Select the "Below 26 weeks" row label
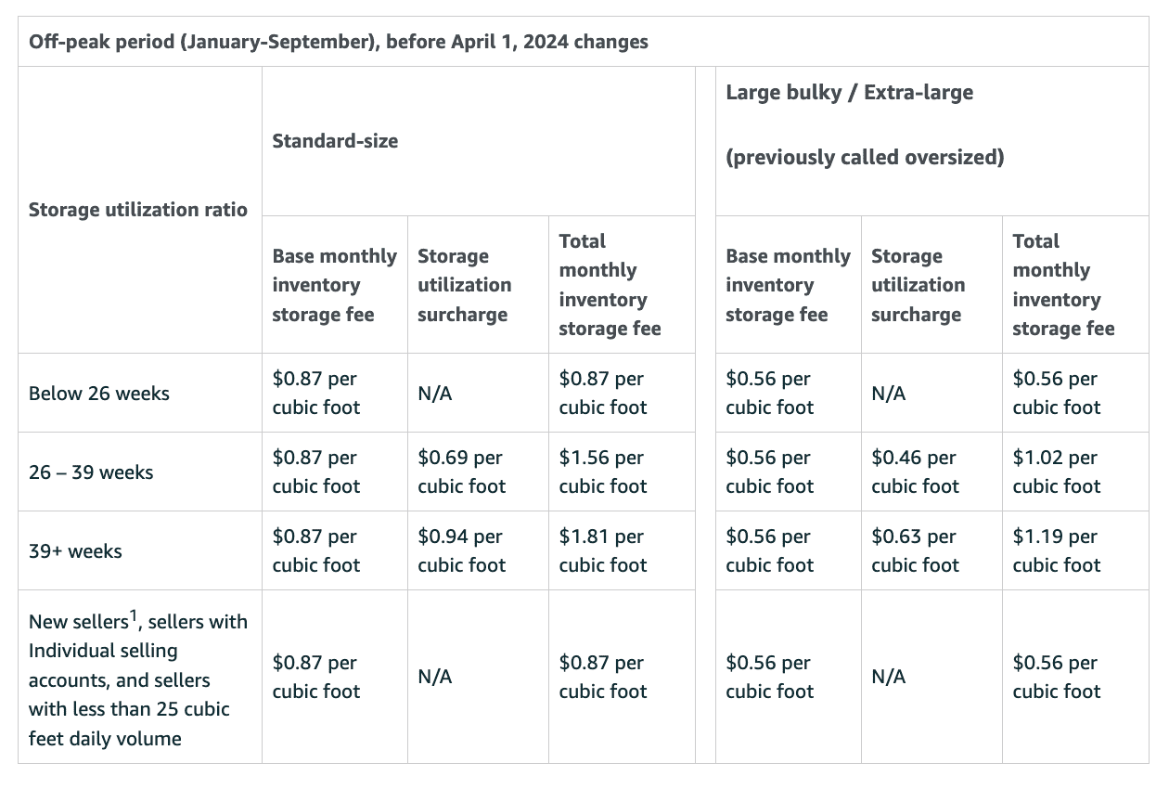1169x789 pixels. [x=99, y=393]
